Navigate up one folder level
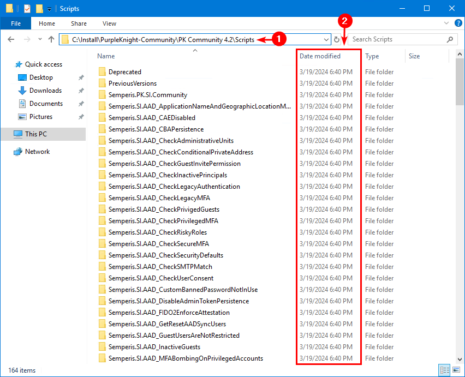This screenshot has width=465, height=377. click(x=51, y=39)
